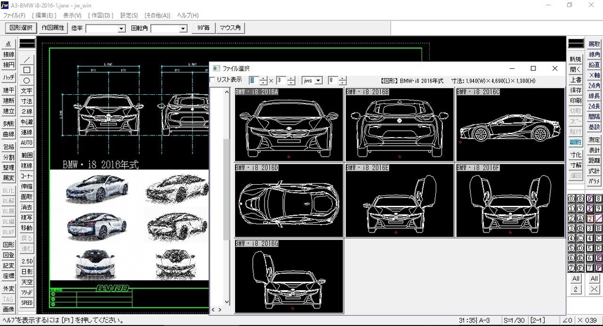Select the 2線 double line tool
Viewport: 603px width, 326px height.
[x=26, y=111]
